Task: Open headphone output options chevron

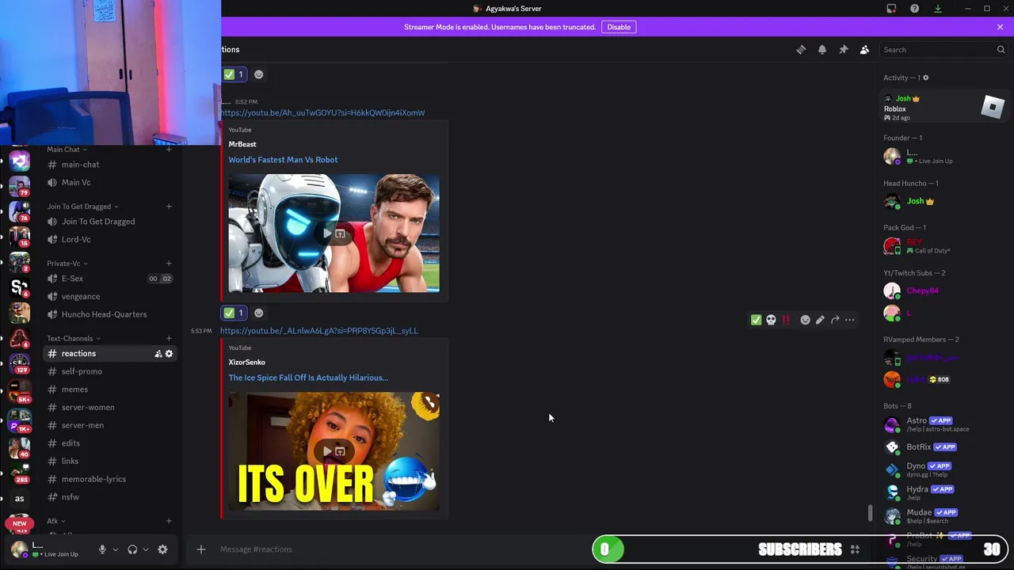Action: click(x=145, y=549)
